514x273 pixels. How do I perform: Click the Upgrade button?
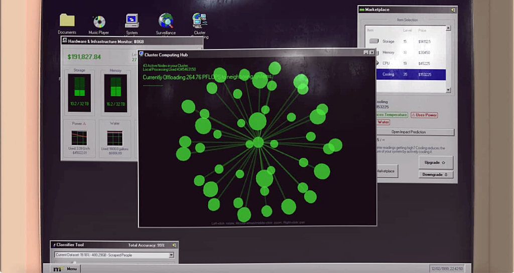(436, 162)
